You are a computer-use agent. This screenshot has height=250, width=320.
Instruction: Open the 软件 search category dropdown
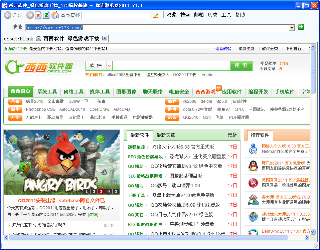(109, 66)
